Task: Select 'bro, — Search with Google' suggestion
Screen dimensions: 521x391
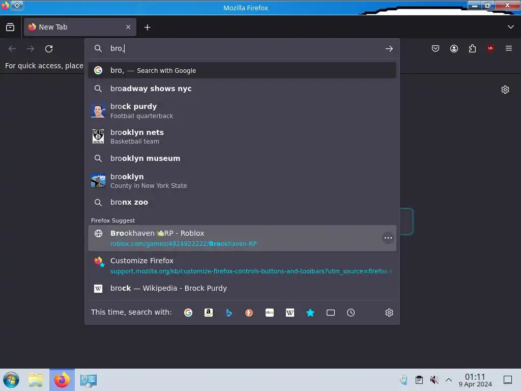Action: pos(242,70)
